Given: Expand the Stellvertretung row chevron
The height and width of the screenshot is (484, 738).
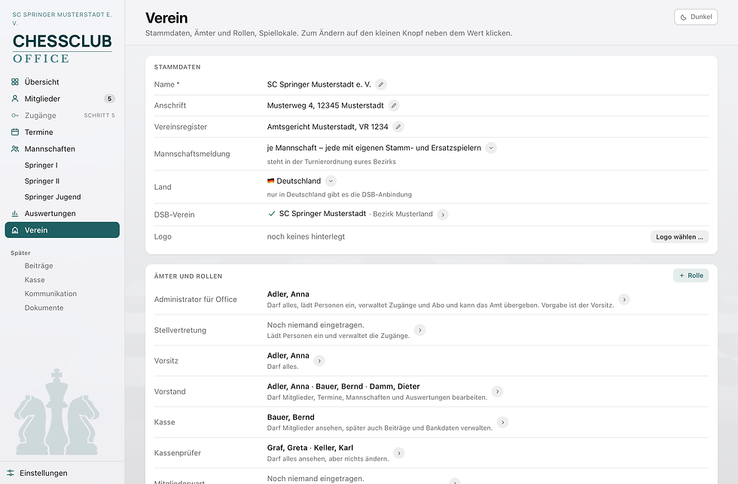Looking at the screenshot, I should tap(420, 330).
